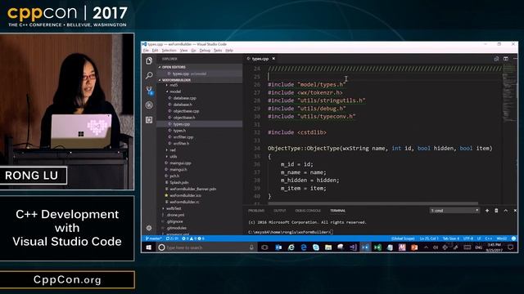
Task: Open File Explorer from the taskbar
Action: click(328, 247)
